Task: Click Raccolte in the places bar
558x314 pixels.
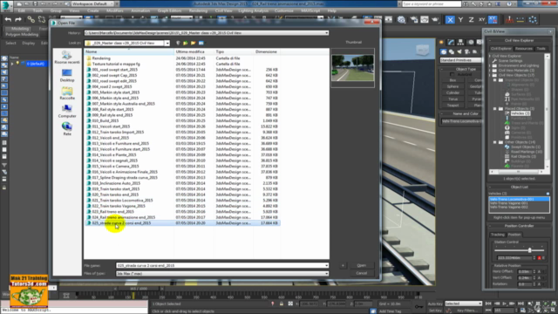Action: [x=67, y=93]
